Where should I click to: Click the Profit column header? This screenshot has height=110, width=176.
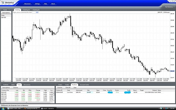coord(129,90)
